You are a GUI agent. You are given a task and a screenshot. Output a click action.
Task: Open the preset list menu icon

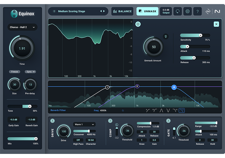point(54,11)
